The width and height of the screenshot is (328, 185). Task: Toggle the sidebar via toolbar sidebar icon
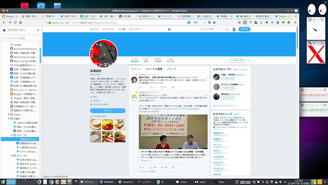(x=245, y=23)
